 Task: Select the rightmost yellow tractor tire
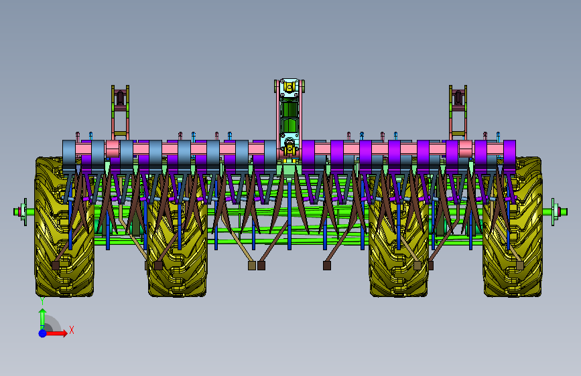pyautogui.click(x=513, y=227)
